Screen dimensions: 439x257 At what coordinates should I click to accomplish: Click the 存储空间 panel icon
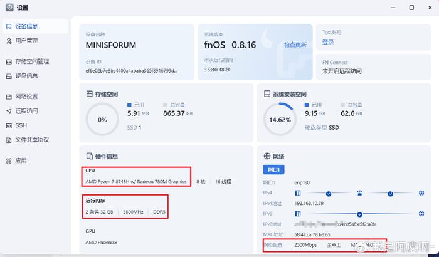[89, 93]
